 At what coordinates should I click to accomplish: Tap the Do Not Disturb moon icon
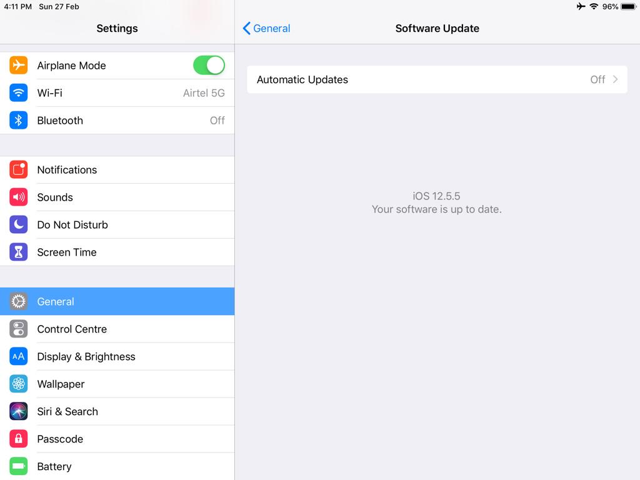(x=18, y=224)
